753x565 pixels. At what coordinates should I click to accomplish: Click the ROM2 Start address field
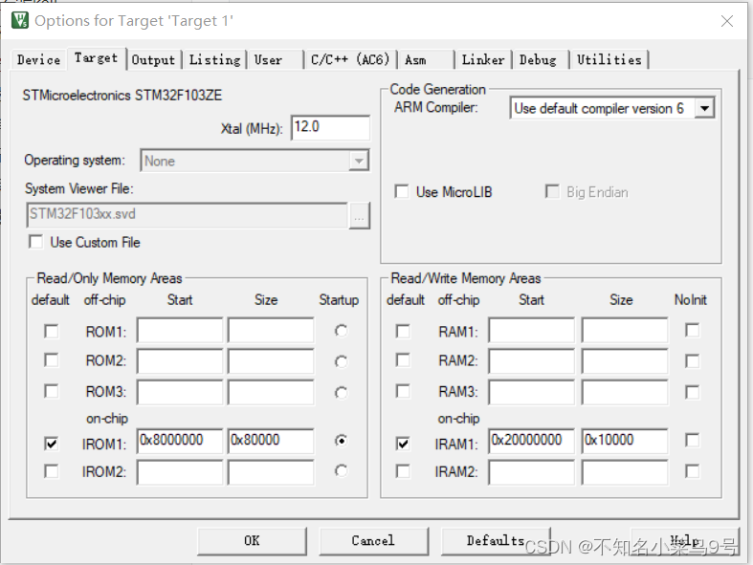click(x=180, y=361)
